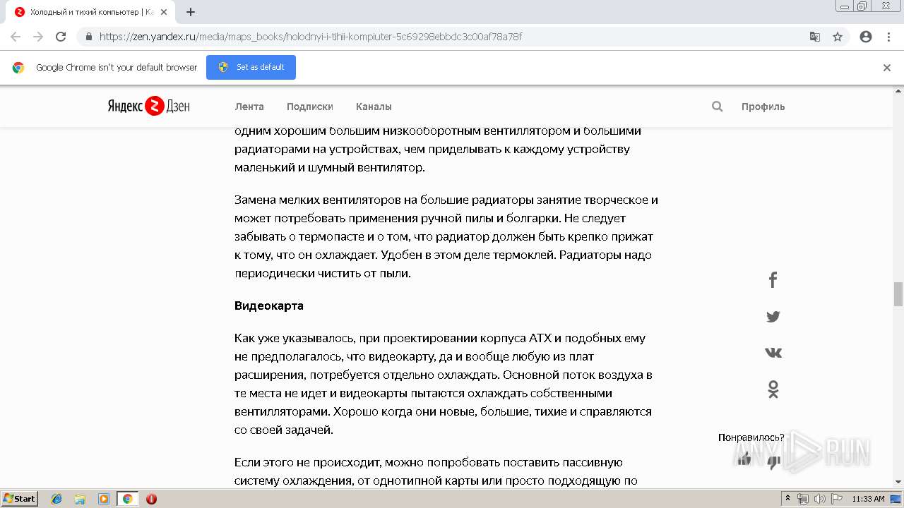Click the 'Понравилось?' label
Screen dimensions: 904x508
tap(751, 437)
